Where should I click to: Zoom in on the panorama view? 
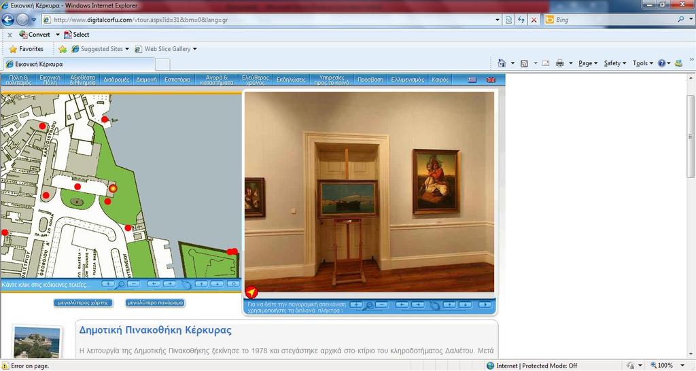click(x=356, y=305)
